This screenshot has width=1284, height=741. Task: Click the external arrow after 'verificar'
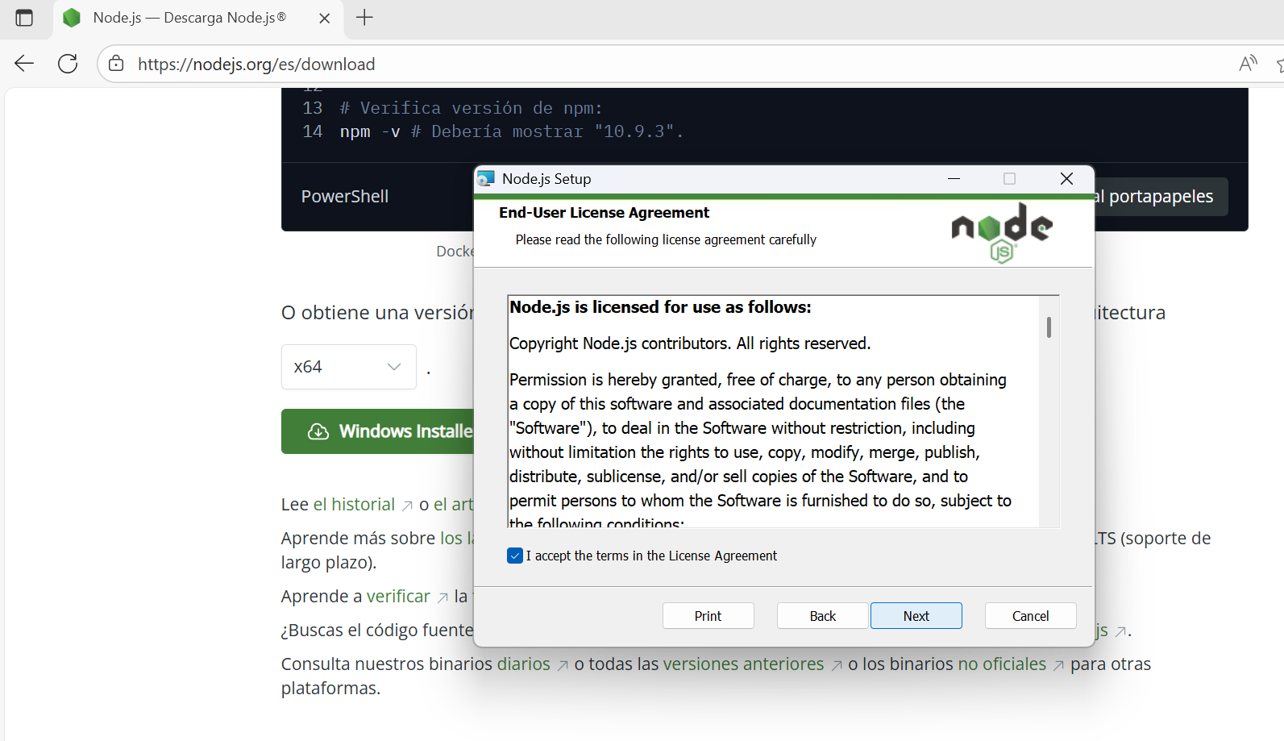click(x=443, y=598)
